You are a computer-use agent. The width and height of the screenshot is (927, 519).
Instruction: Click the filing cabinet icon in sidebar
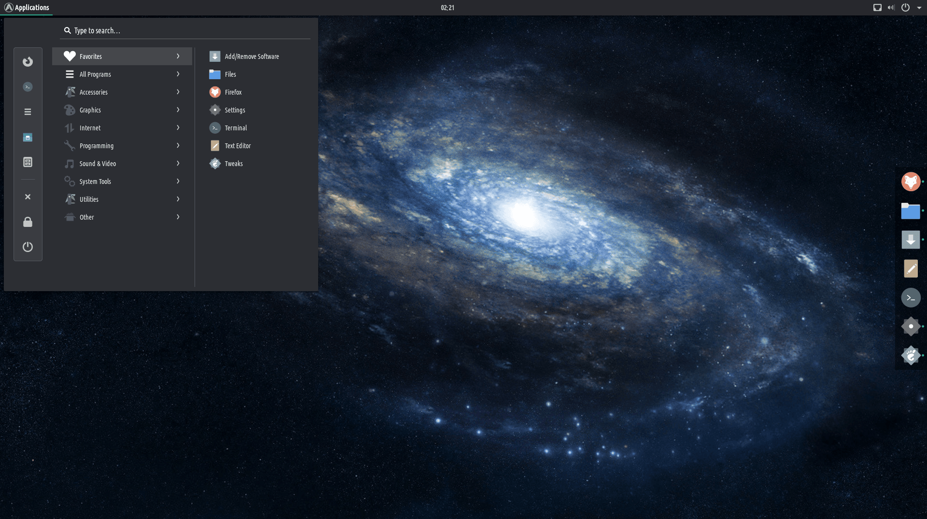(x=28, y=162)
